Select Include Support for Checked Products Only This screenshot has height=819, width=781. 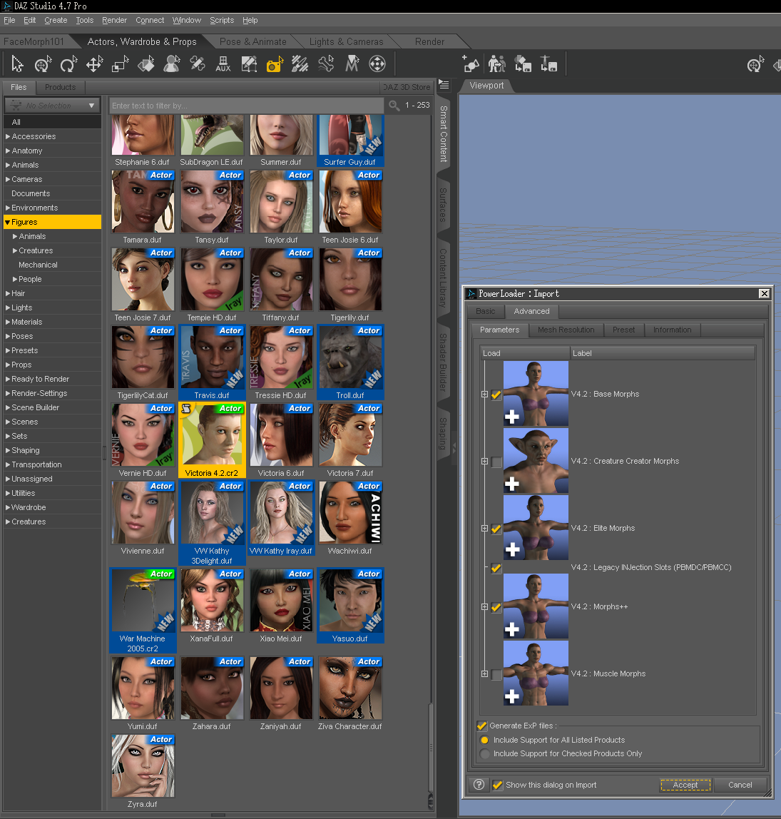[484, 753]
